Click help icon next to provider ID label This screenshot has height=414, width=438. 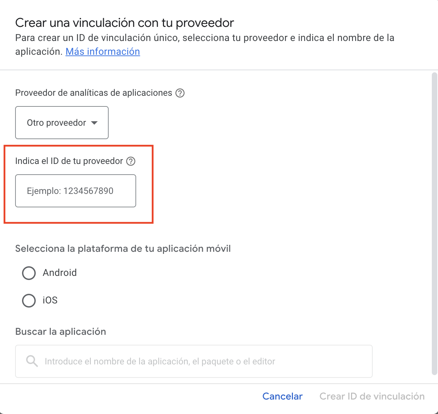point(131,161)
